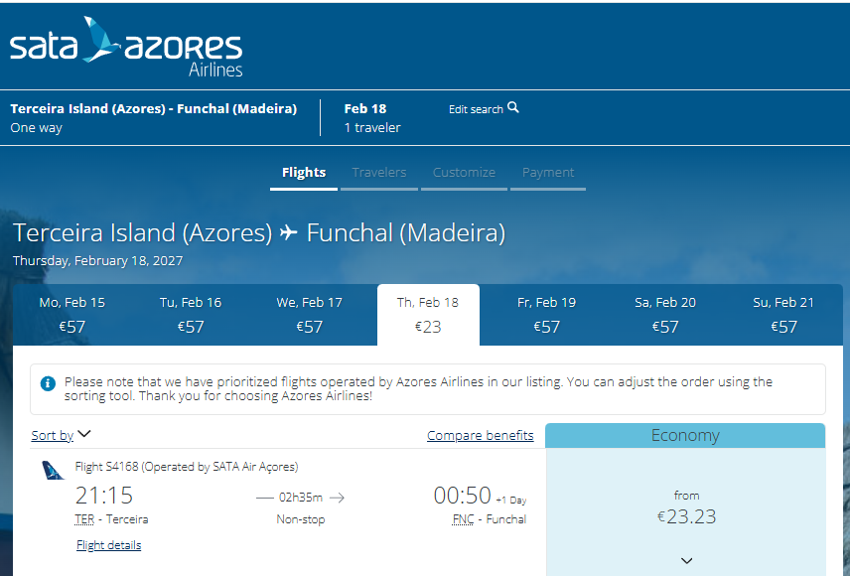Click the 1 traveler text

click(x=372, y=127)
